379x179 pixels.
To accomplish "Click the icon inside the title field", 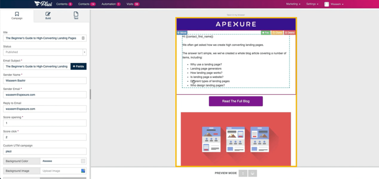I will (x=83, y=38).
